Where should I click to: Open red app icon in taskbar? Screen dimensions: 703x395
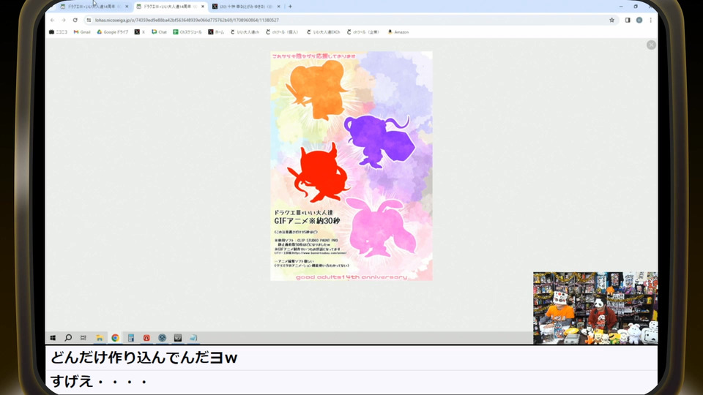146,338
